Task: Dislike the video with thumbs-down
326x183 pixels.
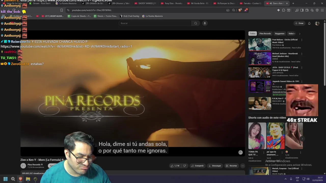Action: [x=185, y=166]
